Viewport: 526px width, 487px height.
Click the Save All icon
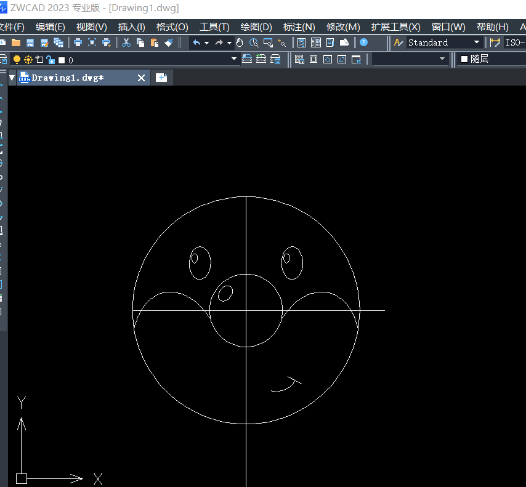[x=59, y=42]
